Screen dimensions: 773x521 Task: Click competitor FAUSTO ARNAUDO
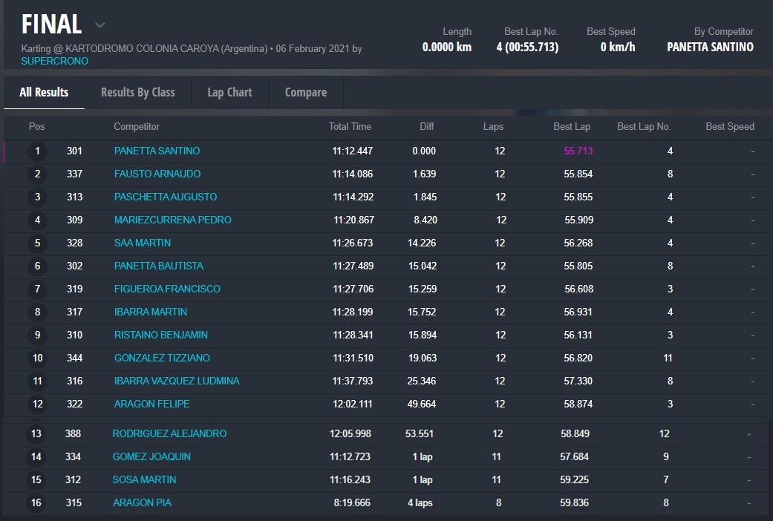point(157,174)
